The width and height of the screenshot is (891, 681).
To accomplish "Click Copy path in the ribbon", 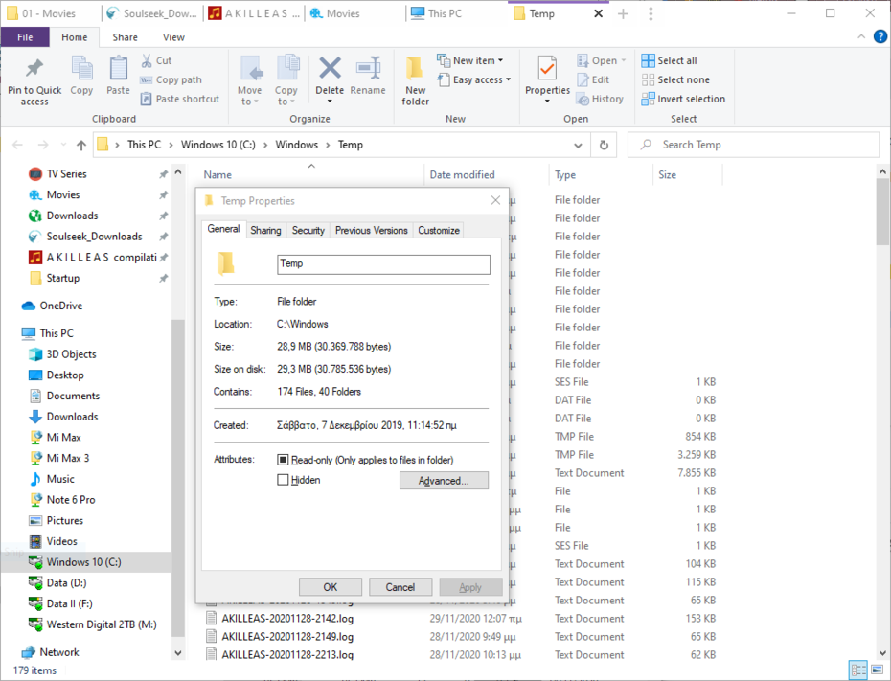I will tap(171, 80).
